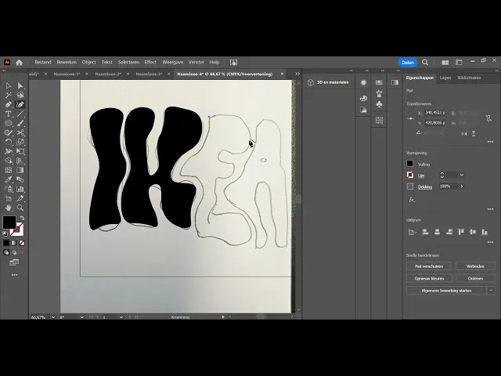Switch to the Lagen tab
Viewport: 501px width, 376px height.
(445, 78)
